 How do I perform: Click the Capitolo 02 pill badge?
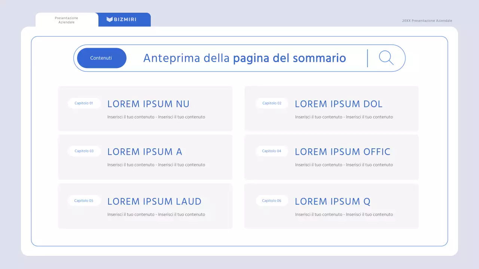pyautogui.click(x=272, y=103)
